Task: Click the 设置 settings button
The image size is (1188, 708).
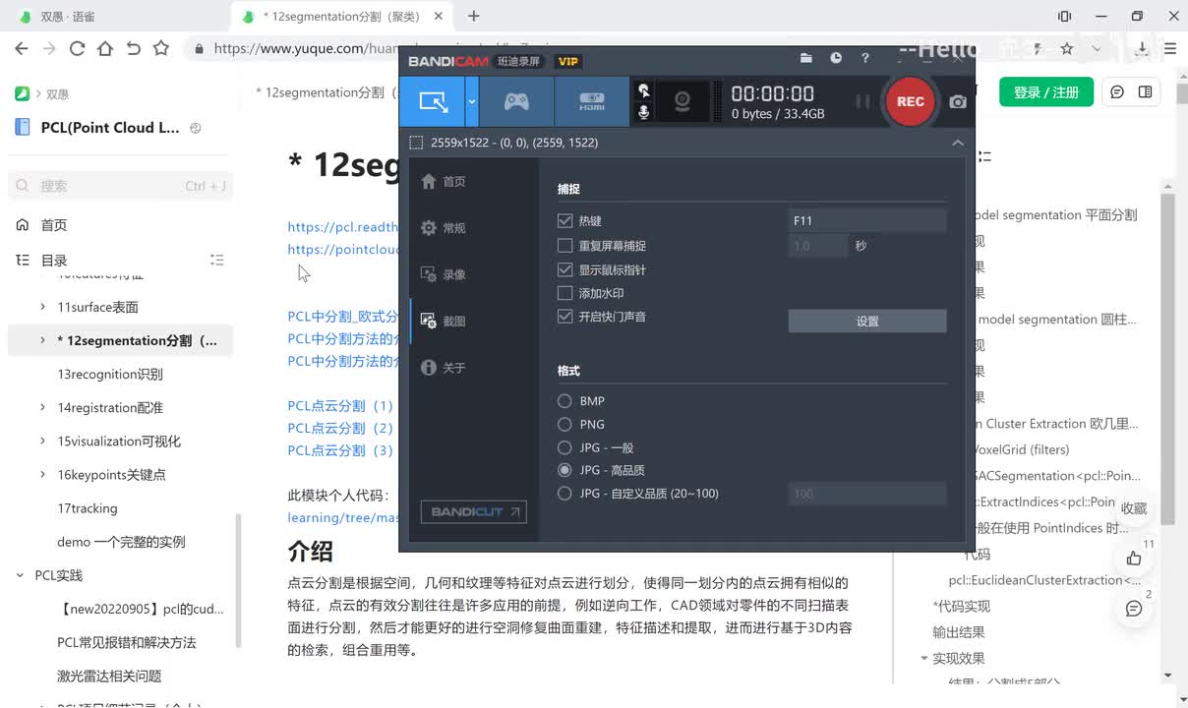Action: click(x=867, y=321)
